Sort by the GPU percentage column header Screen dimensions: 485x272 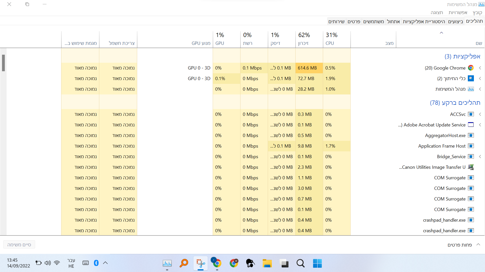pyautogui.click(x=227, y=39)
